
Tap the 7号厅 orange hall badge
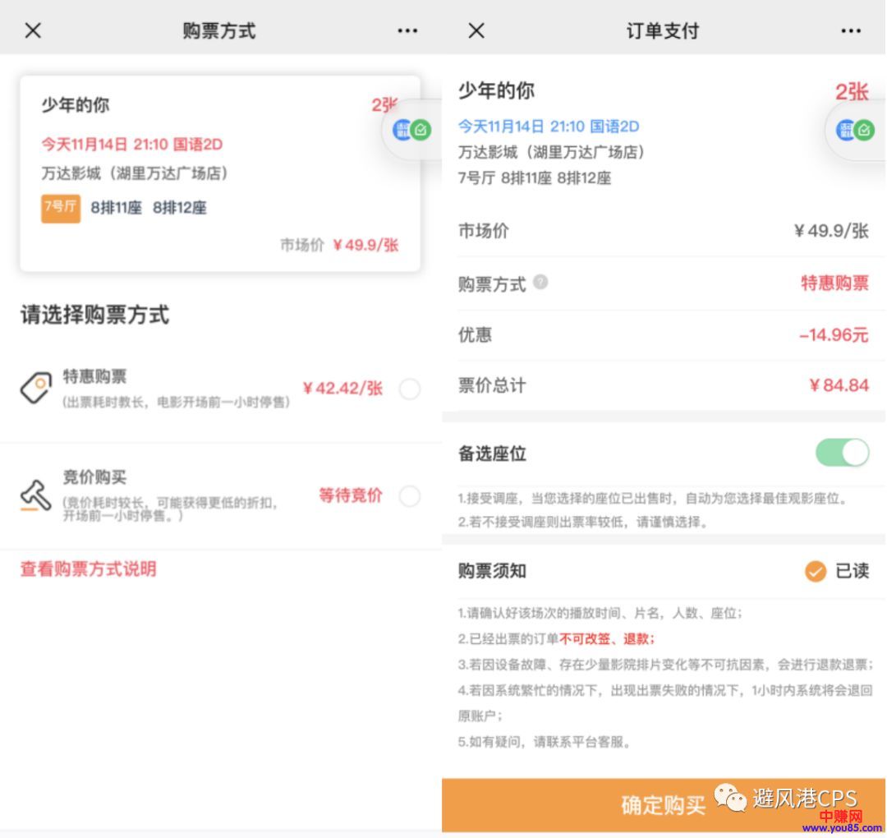(x=61, y=208)
